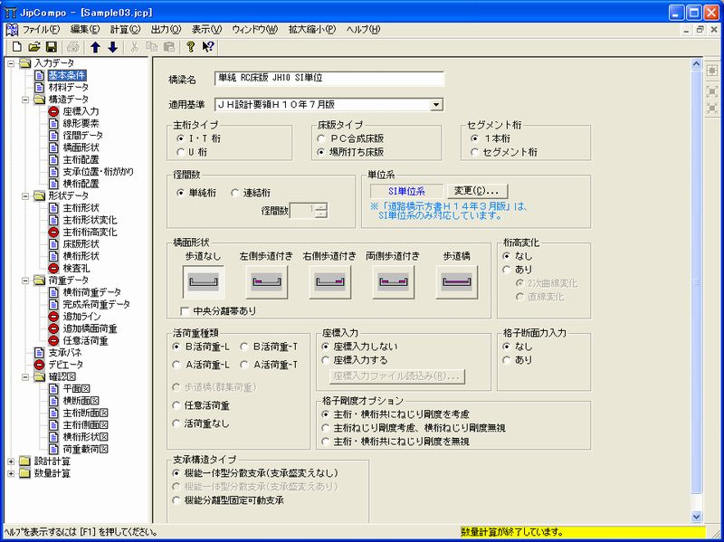The height and width of the screenshot is (542, 724).
Task: Select the 両側歩道付き bridge shape icon
Action: tap(392, 282)
